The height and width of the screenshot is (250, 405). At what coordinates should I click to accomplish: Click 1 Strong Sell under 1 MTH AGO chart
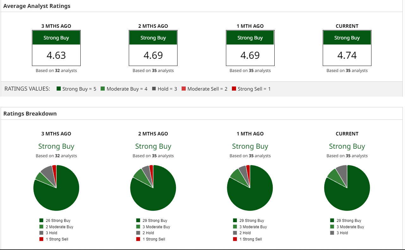(x=250, y=239)
